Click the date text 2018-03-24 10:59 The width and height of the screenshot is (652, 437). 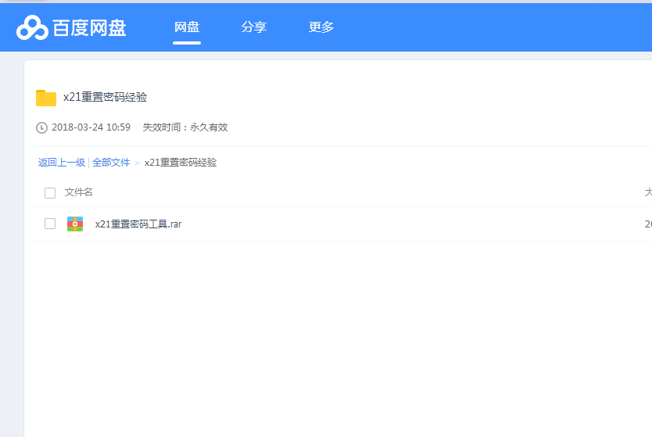tap(91, 127)
